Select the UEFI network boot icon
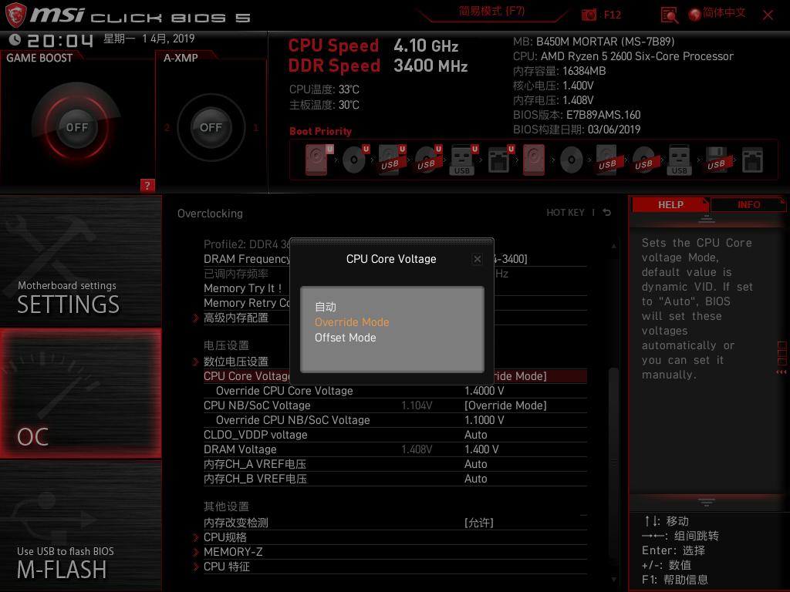Screen dimensions: 790x592 coord(501,160)
